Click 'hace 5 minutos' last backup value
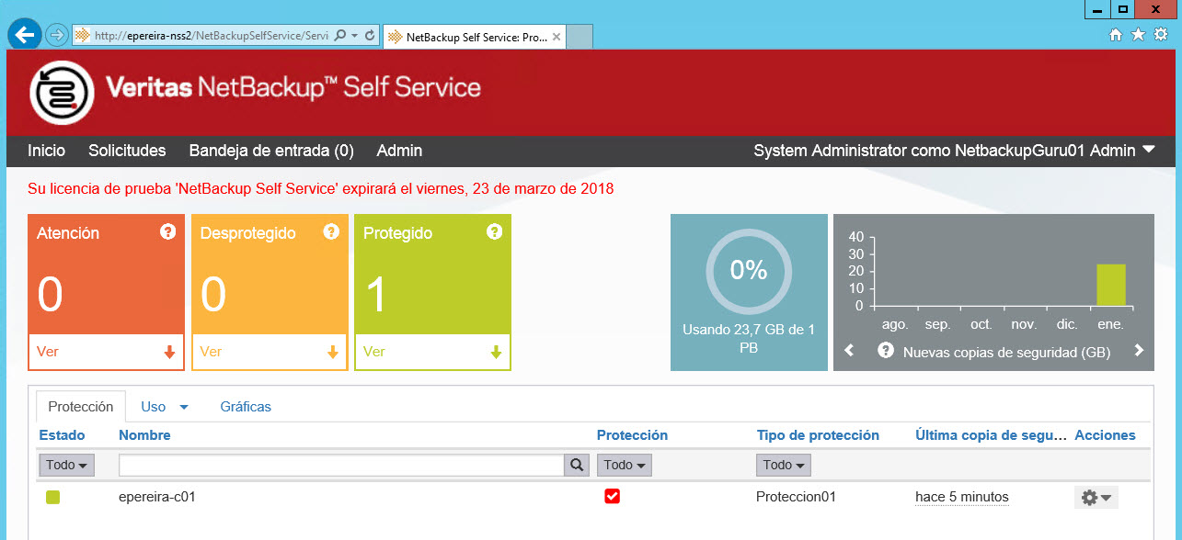Screen dimensions: 1182x540 pyautogui.click(x=962, y=497)
